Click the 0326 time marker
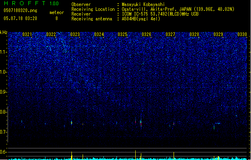Viewport: 251px width, 160px height. click(146, 34)
